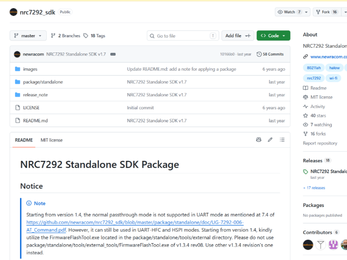Select the README tab
The width and height of the screenshot is (347, 260).
point(24,140)
